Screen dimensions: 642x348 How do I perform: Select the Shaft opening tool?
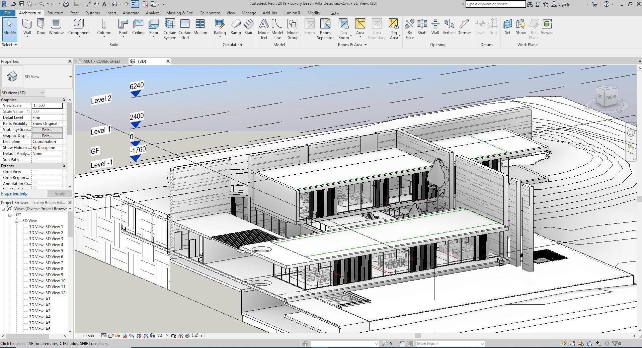[x=422, y=27]
